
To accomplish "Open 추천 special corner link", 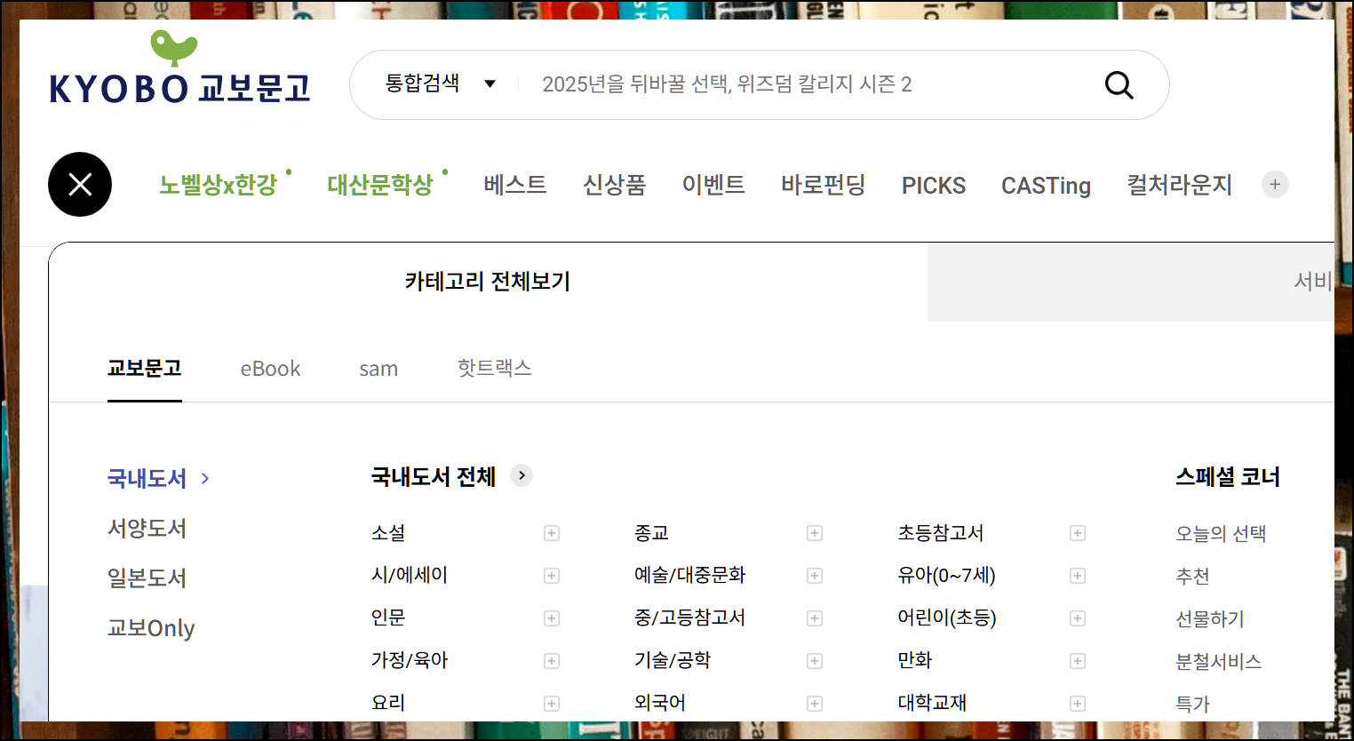I will [x=1192, y=576].
